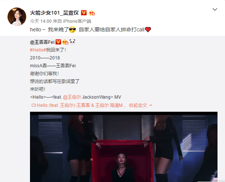Screen dimensions: 225x182
Task: Play the Hello MV video thumbnail
Action: [124, 147]
